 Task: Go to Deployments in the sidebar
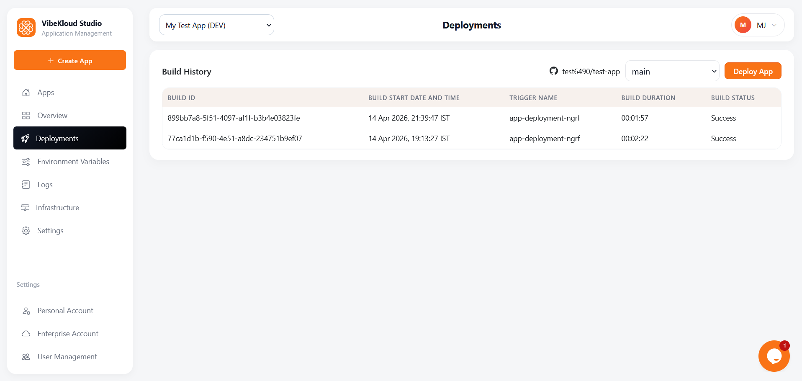click(70, 138)
